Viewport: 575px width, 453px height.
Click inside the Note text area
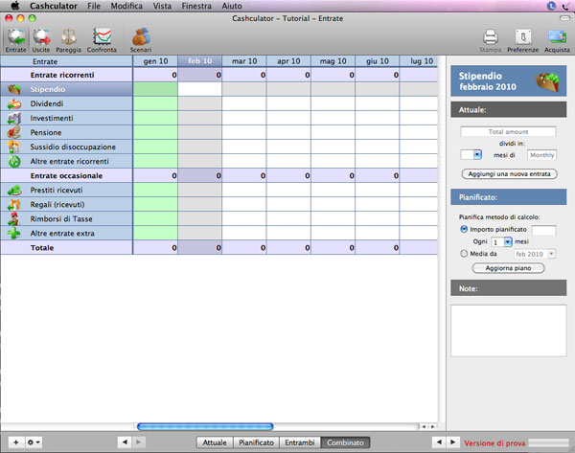point(509,330)
